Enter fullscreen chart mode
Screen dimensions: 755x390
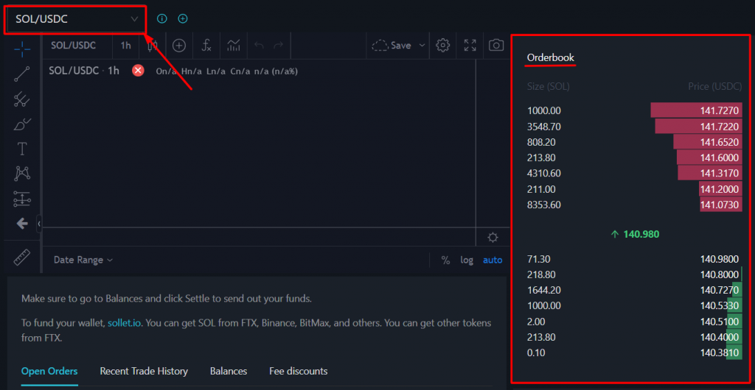click(x=470, y=46)
